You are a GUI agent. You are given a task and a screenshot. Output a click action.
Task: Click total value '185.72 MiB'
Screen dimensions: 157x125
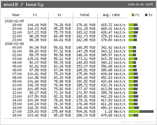click(86, 85)
